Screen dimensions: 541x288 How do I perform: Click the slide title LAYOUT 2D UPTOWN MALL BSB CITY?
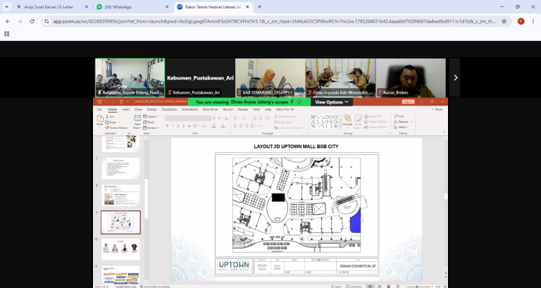[296, 146]
